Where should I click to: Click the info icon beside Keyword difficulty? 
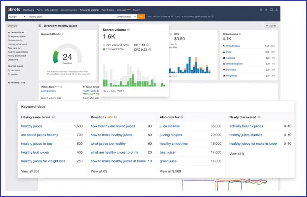click(62, 34)
